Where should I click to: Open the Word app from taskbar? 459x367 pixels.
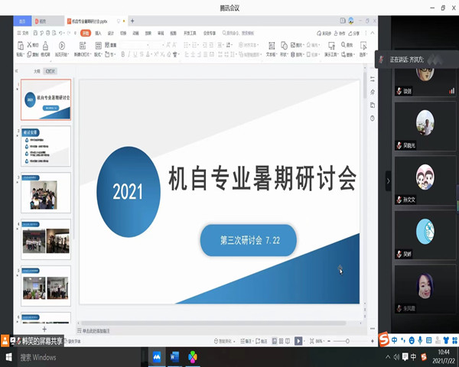click(x=174, y=357)
